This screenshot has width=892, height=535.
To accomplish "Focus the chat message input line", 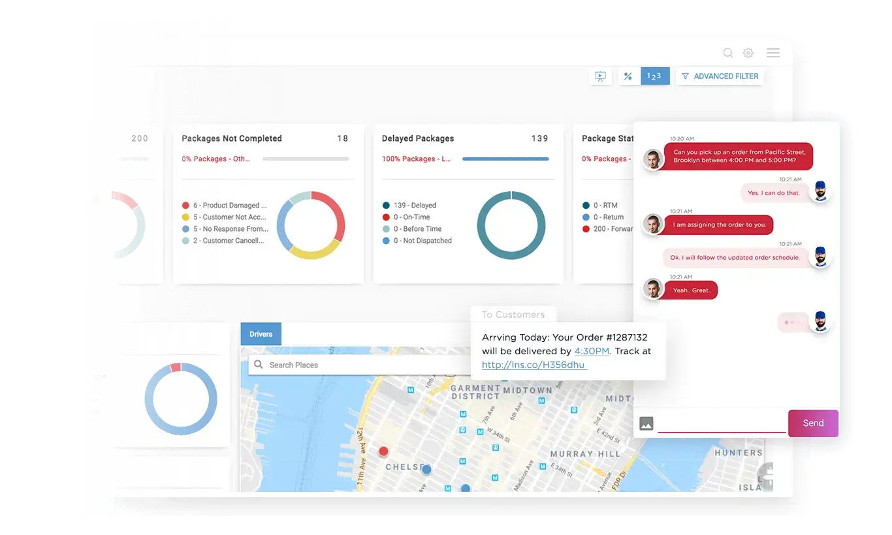I will 722,425.
